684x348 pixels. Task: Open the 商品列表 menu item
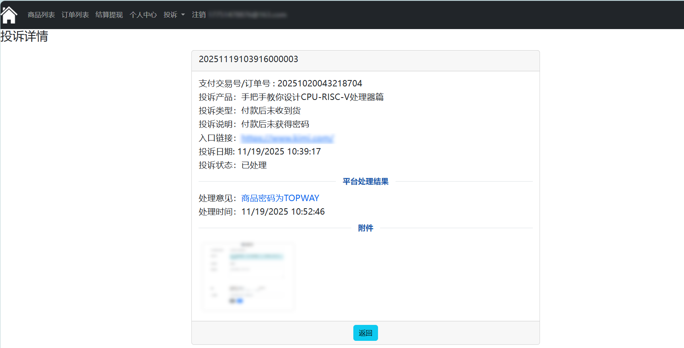[41, 15]
